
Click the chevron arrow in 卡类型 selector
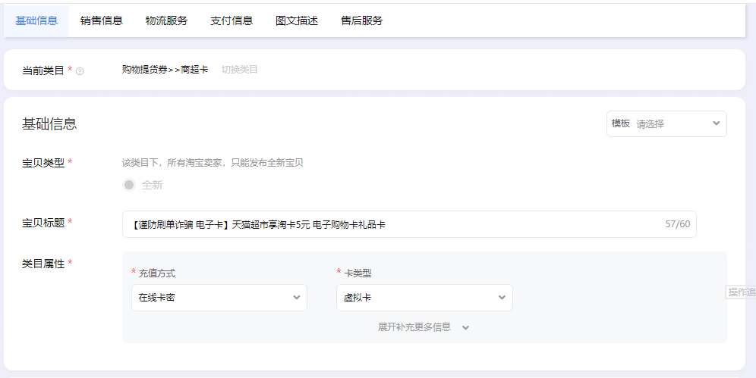[502, 298]
